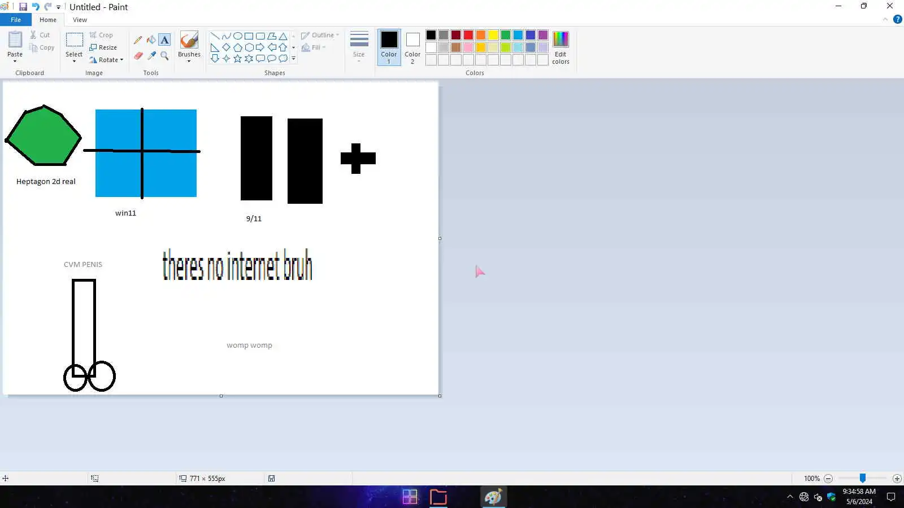Choose the Rounded rectangle shape
904x508 pixels.
pyautogui.click(x=260, y=36)
